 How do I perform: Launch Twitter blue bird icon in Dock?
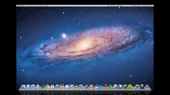[120, 87]
